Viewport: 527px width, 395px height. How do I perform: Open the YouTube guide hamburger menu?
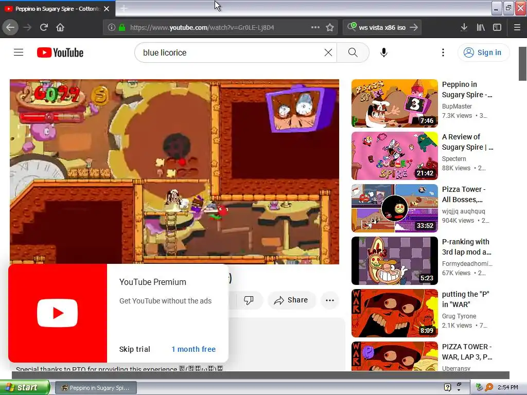coord(19,52)
